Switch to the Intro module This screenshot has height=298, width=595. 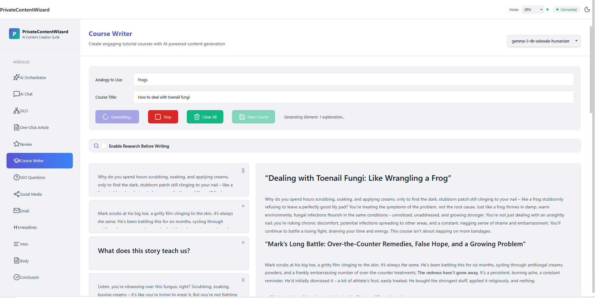pos(21,244)
